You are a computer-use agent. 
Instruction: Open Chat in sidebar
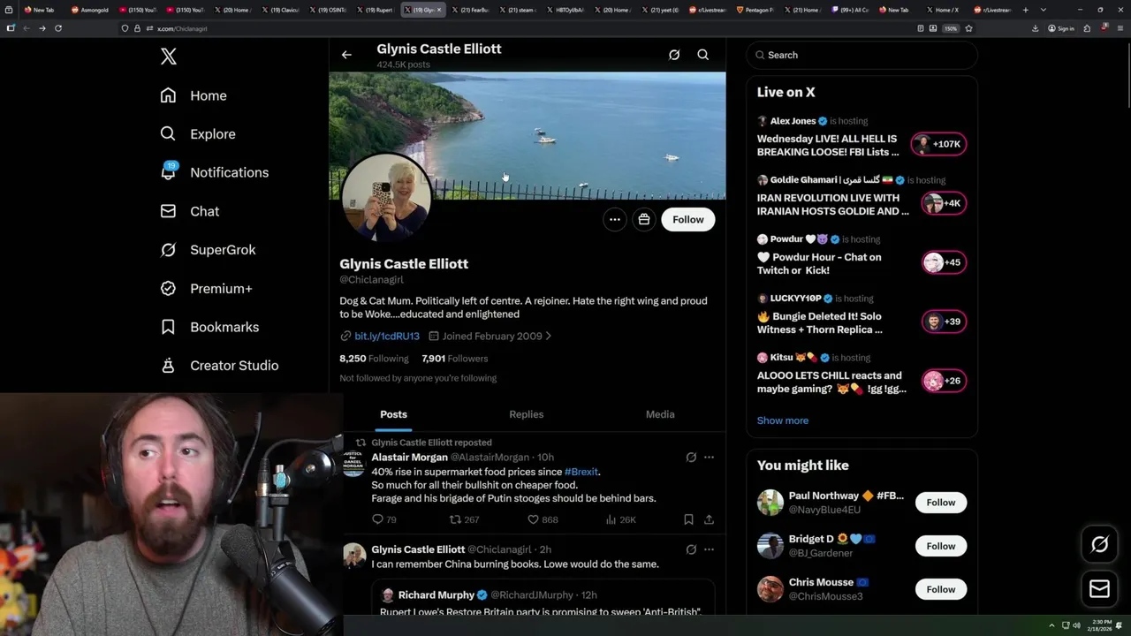pos(189,211)
